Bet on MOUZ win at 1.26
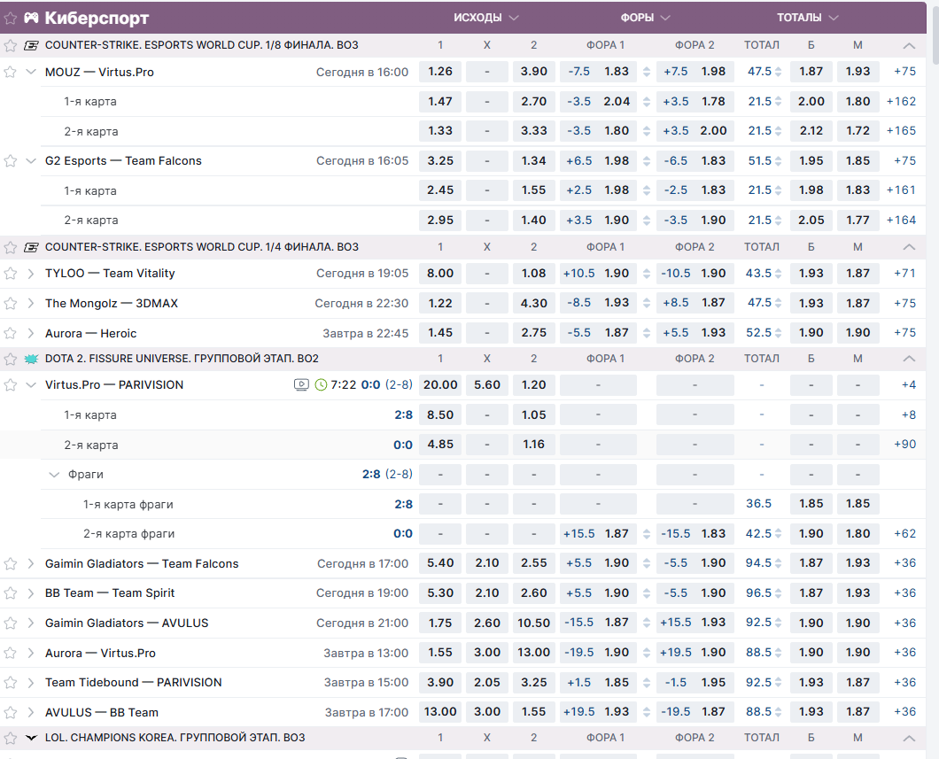The width and height of the screenshot is (939, 759). [440, 72]
